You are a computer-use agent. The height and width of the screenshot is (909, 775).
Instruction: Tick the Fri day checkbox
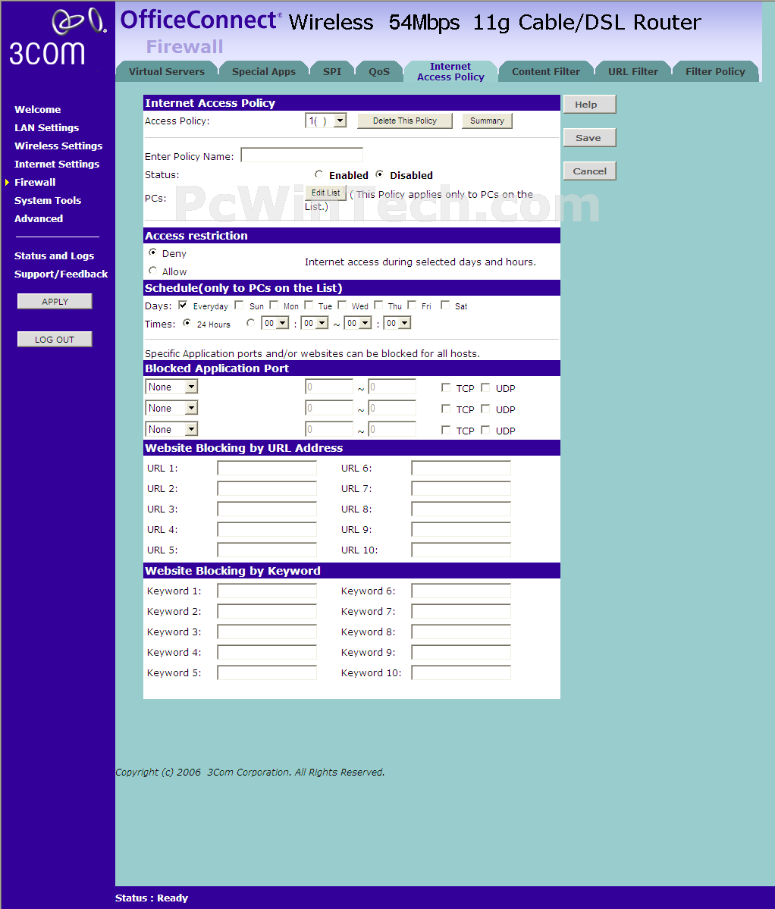point(412,306)
